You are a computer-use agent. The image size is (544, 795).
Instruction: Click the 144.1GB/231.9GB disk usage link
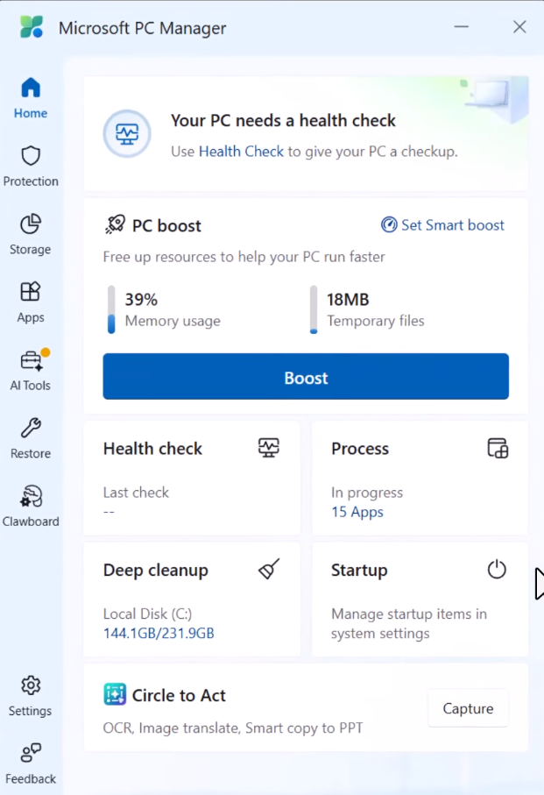click(159, 633)
